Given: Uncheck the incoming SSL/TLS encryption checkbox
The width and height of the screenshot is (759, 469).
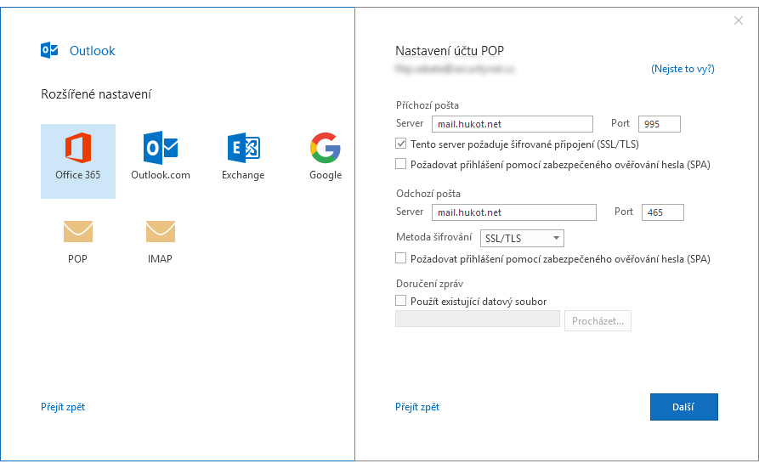Looking at the screenshot, I should 401,144.
